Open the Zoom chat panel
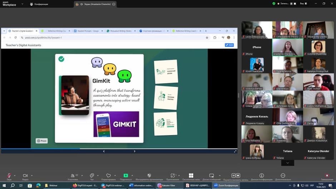This screenshot has width=336, height=189. click(x=92, y=175)
